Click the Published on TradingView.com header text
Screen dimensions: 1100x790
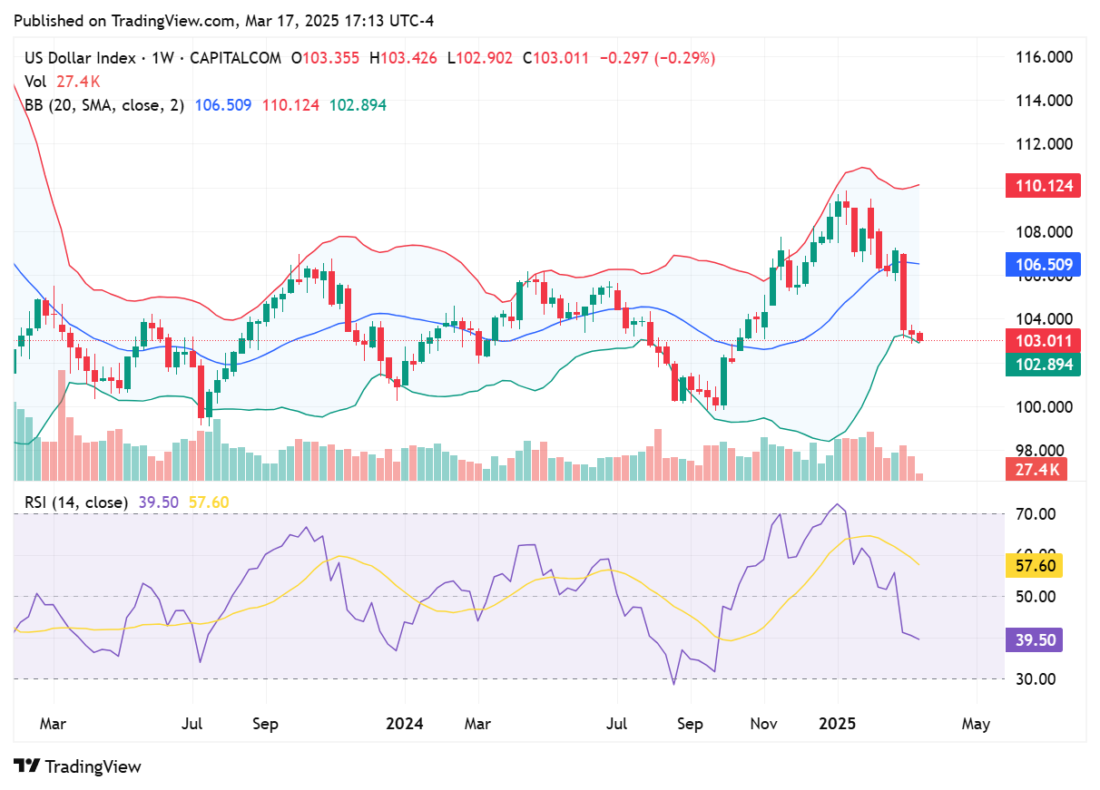click(223, 20)
